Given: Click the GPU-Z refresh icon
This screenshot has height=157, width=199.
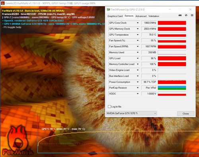Looking at the screenshot, I should pyautogui.click(x=186, y=16).
